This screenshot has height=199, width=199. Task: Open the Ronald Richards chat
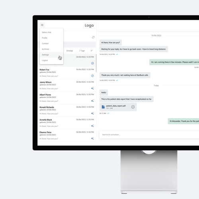(x=67, y=110)
